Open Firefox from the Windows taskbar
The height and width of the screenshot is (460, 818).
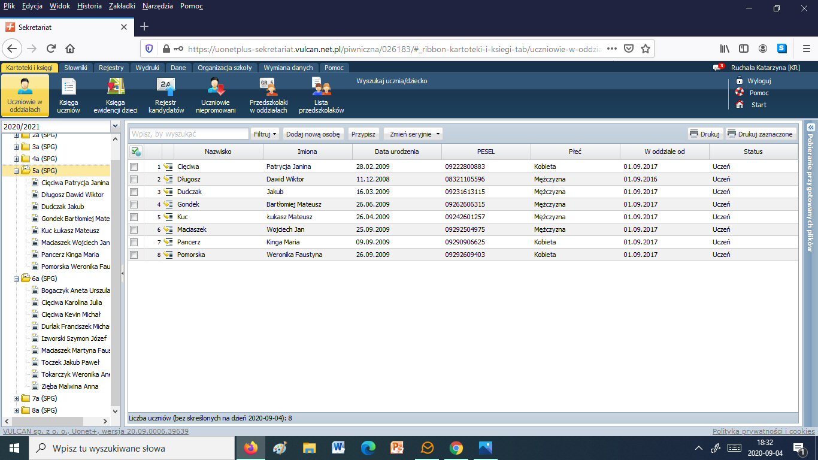250,448
